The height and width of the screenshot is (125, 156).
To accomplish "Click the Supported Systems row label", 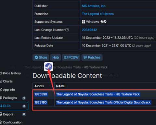I will coord(48,22).
